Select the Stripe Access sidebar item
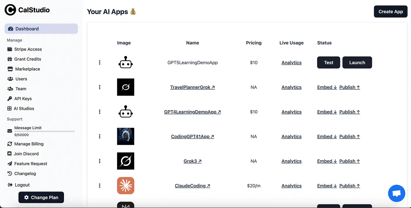411x208 pixels. click(28, 49)
